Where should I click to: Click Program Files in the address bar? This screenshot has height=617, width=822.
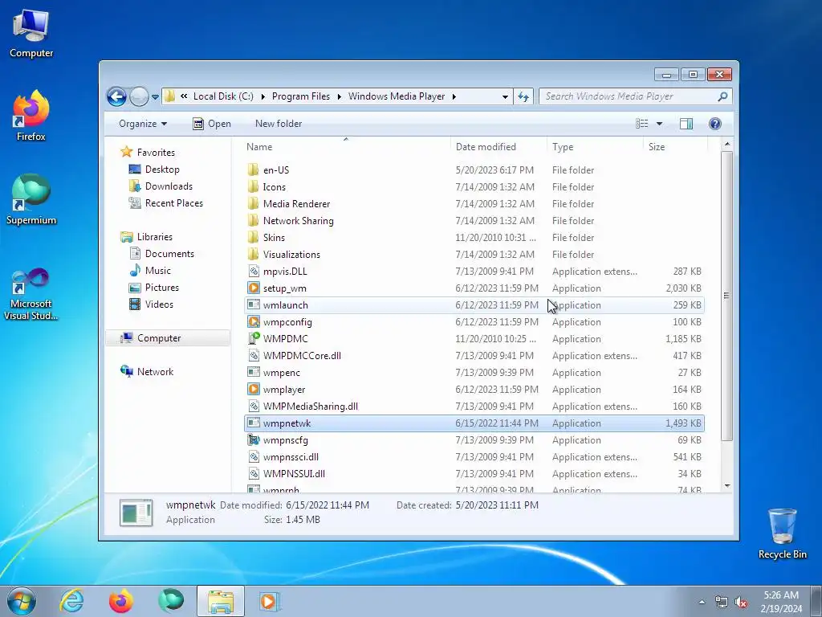tap(301, 96)
